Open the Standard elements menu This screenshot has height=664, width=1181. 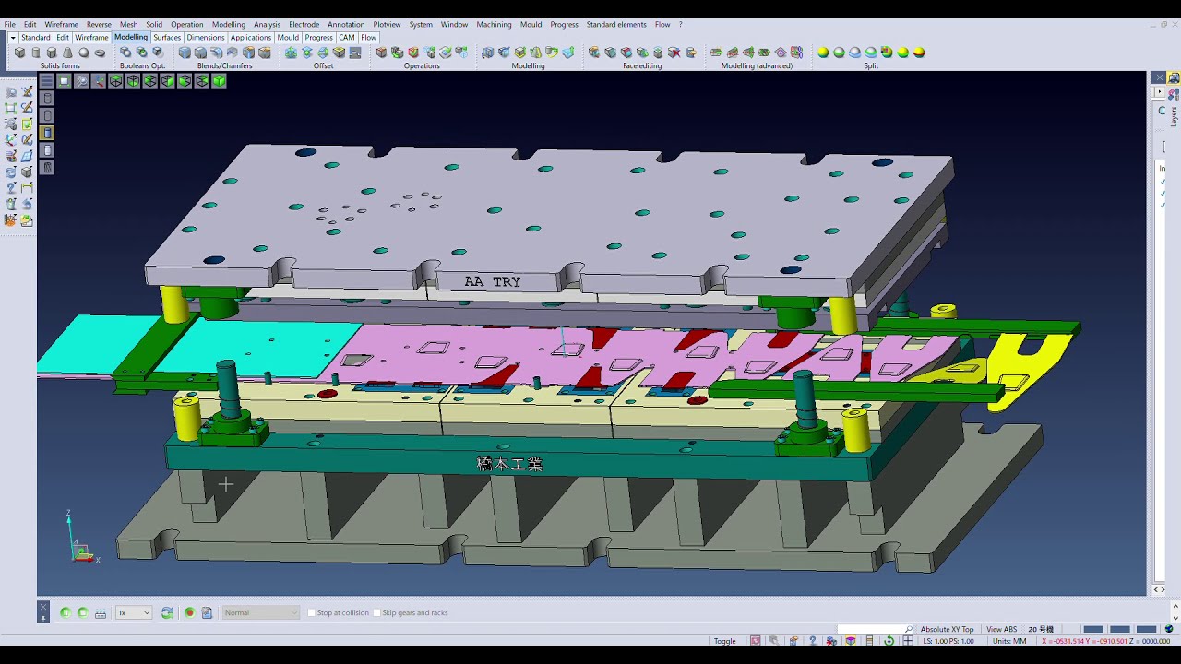[616, 25]
